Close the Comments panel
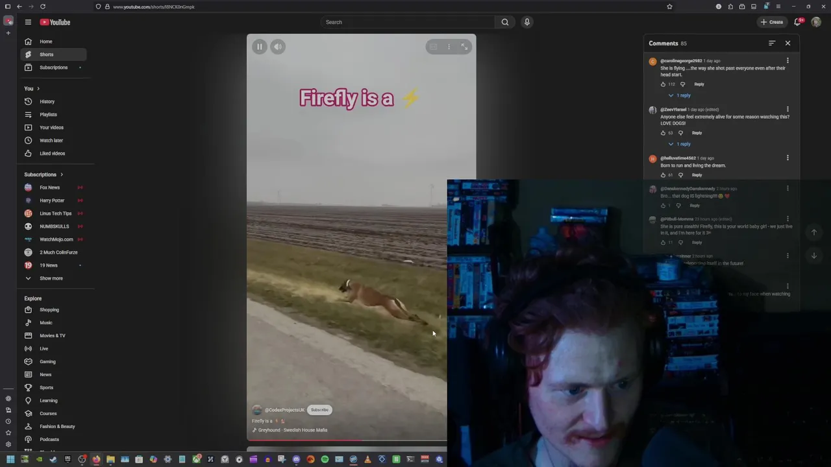 coord(788,43)
